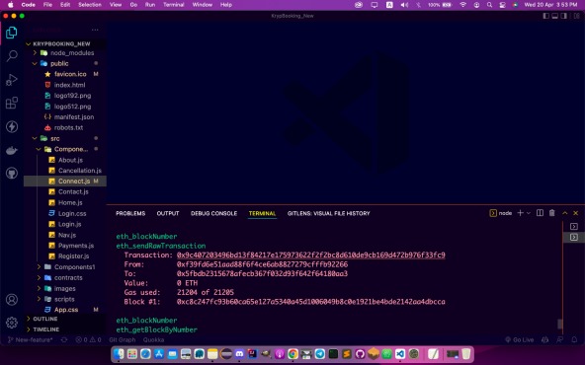Click Go Live in status bar
Viewport: 585px width, 365px height.
520,339
